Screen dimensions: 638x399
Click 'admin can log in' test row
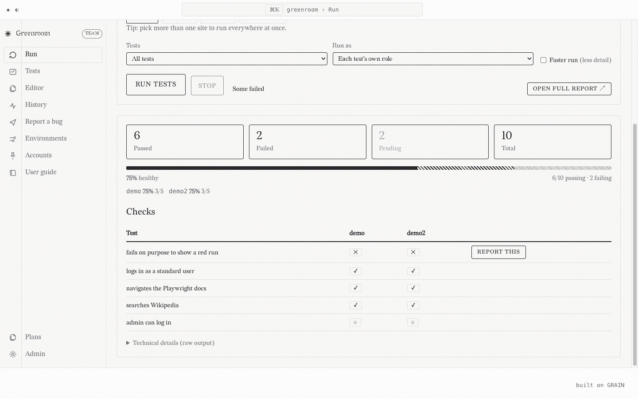point(369,322)
